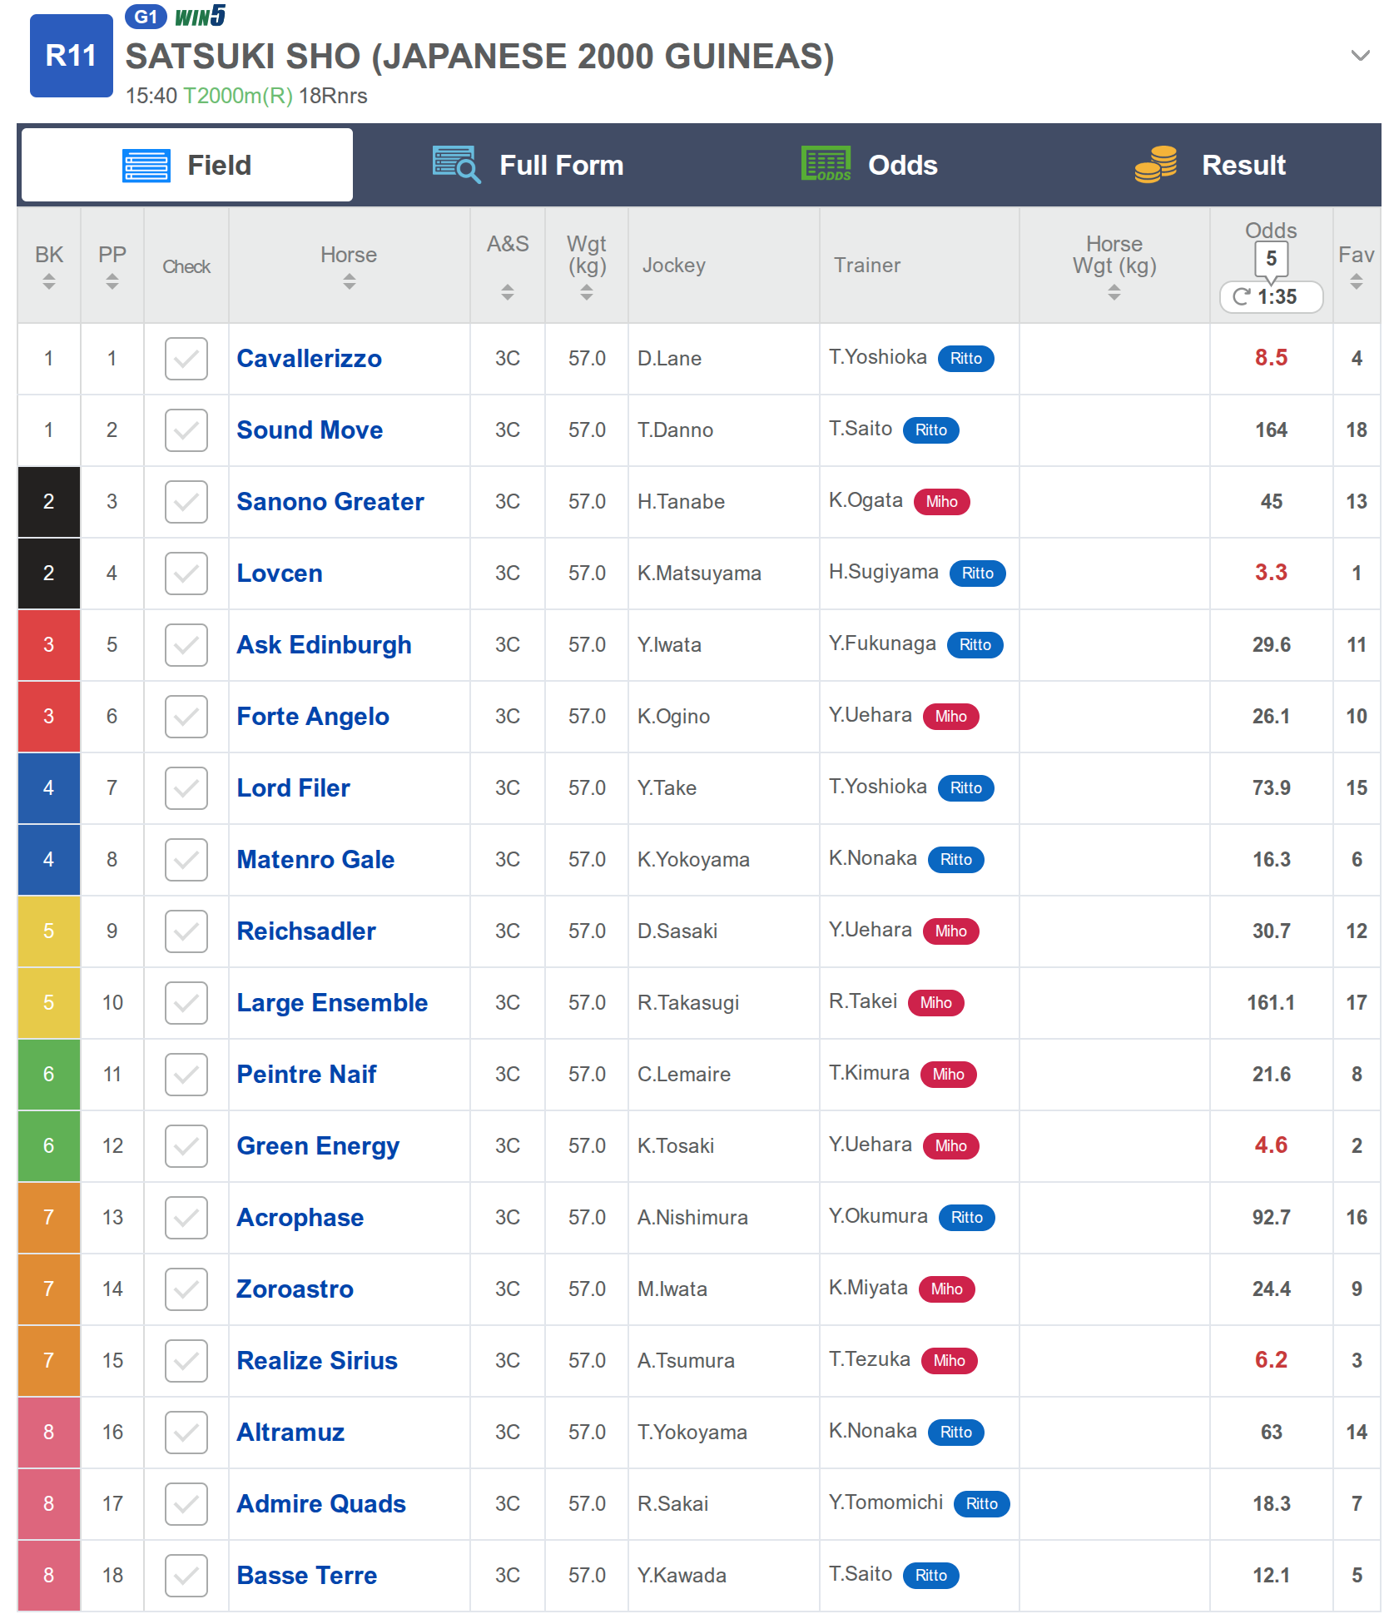Click the green Odds board icon
The width and height of the screenshot is (1389, 1619).
click(826, 164)
